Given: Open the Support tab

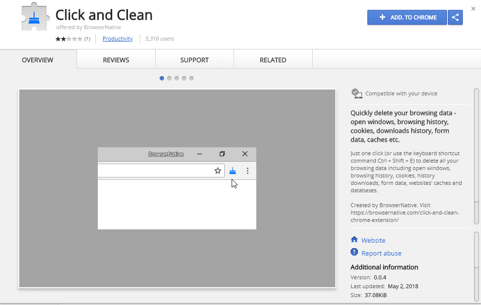Looking at the screenshot, I should [x=194, y=60].
